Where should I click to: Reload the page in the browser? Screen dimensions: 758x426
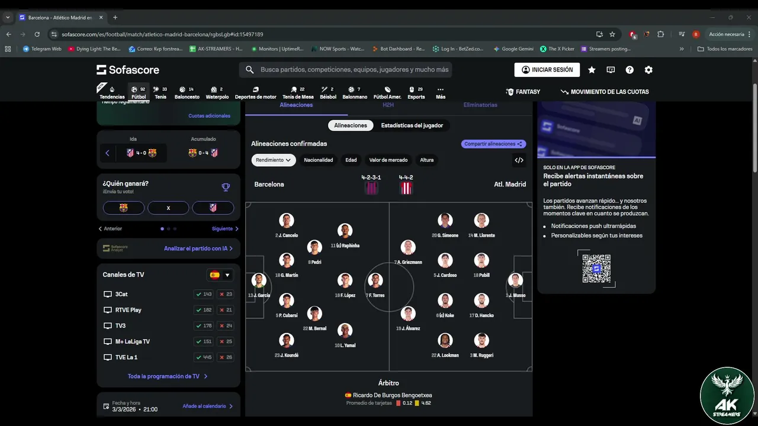pos(37,34)
